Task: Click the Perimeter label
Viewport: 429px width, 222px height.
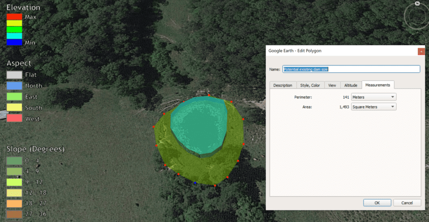Action: pos(303,97)
